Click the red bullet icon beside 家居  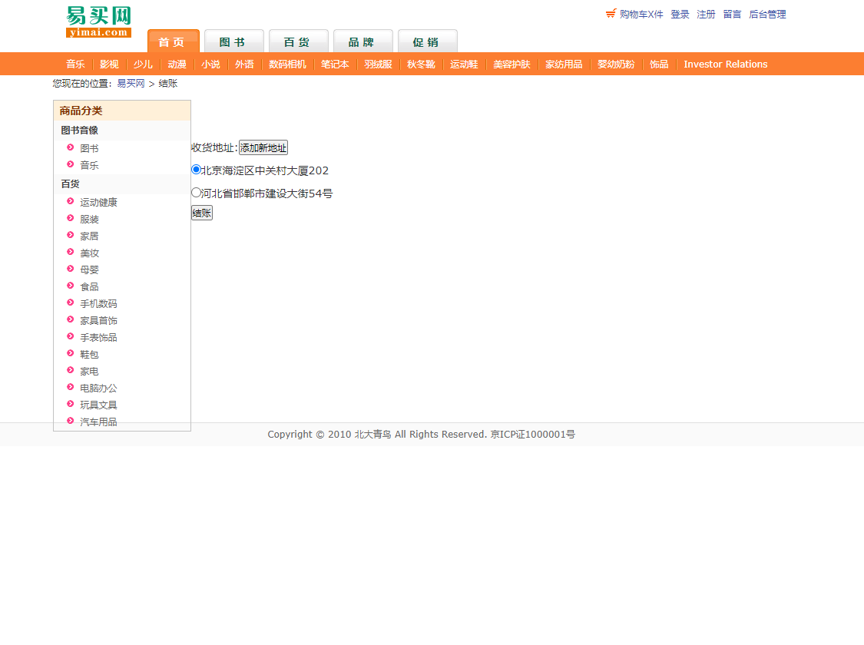coord(70,235)
